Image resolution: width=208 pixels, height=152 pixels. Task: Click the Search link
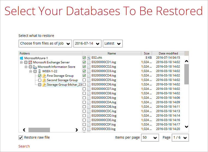(x=24, y=146)
